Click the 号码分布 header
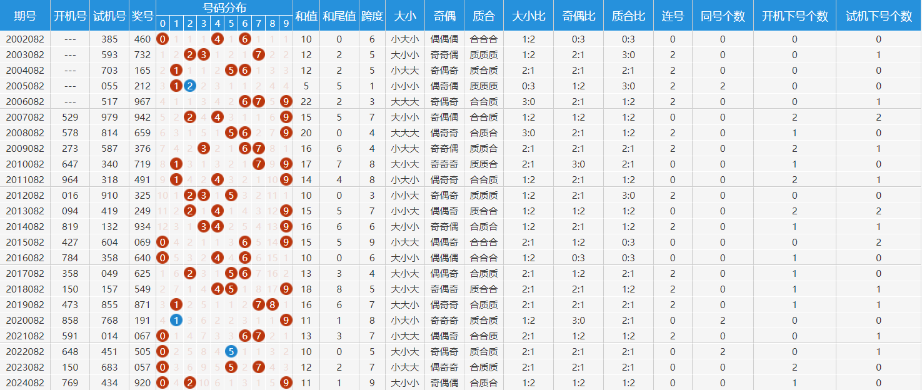 (x=224, y=7)
